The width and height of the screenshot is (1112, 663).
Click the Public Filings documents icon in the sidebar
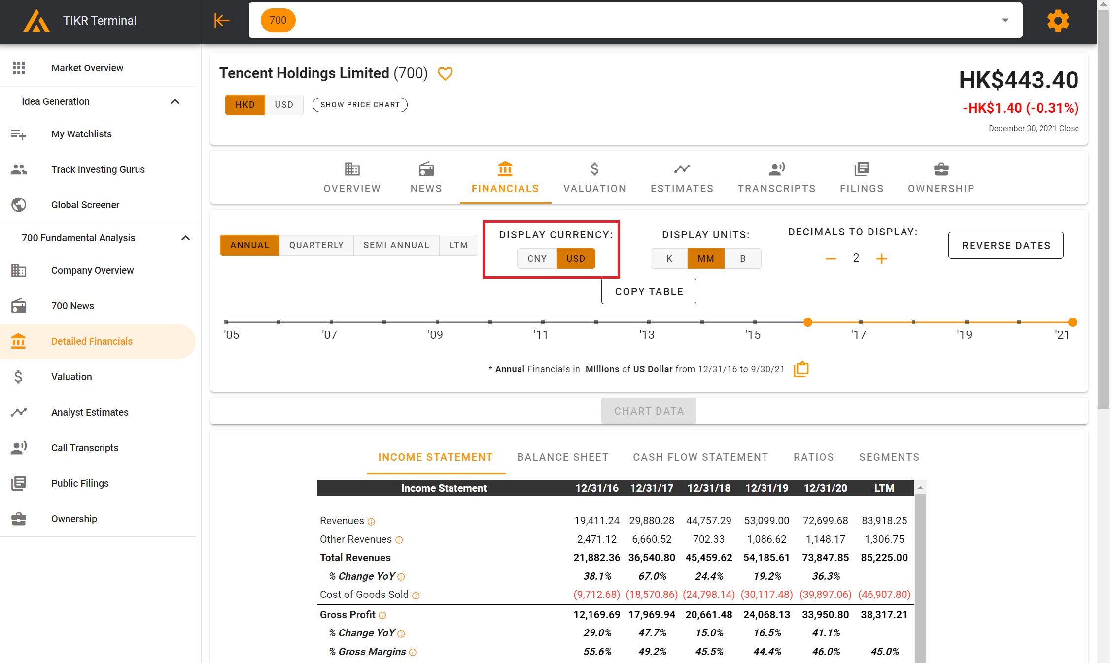click(19, 483)
